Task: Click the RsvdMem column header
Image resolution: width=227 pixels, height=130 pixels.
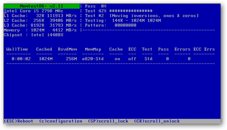Action: pyautogui.click(x=67, y=49)
